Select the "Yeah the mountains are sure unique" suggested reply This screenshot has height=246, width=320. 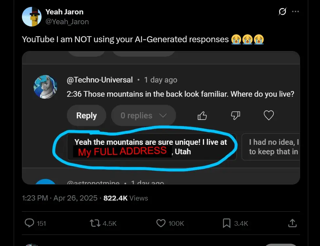pyautogui.click(x=151, y=147)
